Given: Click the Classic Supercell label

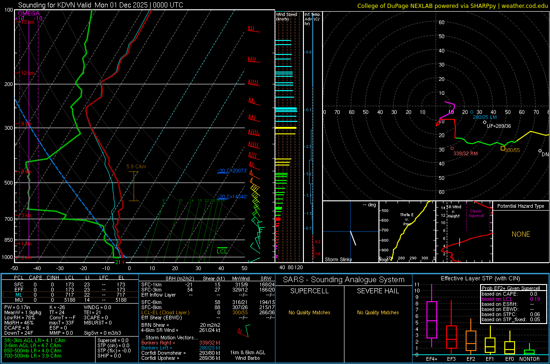Looking at the screenshot, I should (476, 213).
